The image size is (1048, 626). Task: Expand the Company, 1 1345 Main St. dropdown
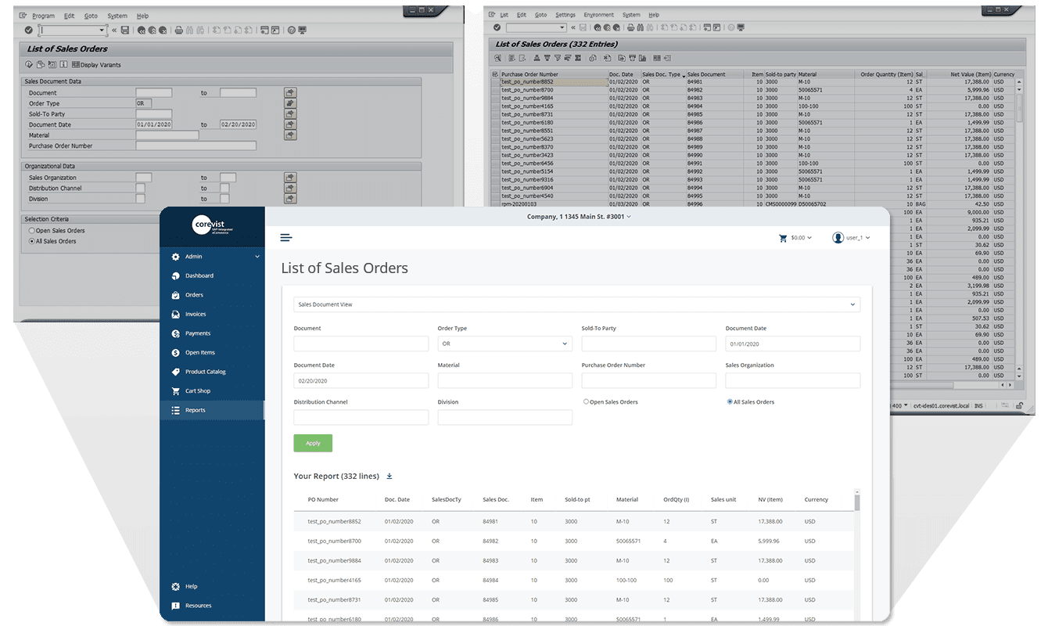[x=579, y=216]
